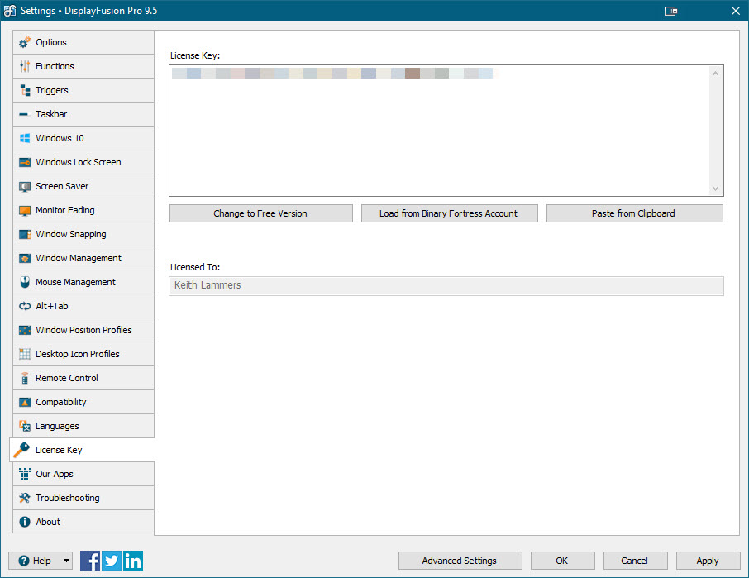This screenshot has width=749, height=578.
Task: Open the Twitter icon link
Action: coord(112,561)
